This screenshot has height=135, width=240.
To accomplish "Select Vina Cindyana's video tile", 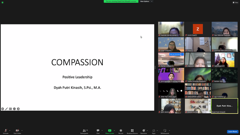I will pyautogui.click(x=171, y=44).
